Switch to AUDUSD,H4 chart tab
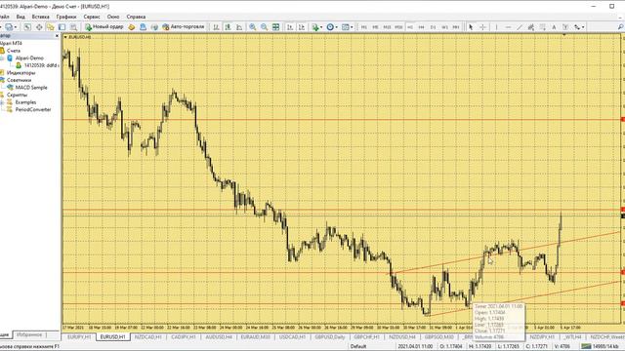This screenshot has width=625, height=351. (219, 337)
